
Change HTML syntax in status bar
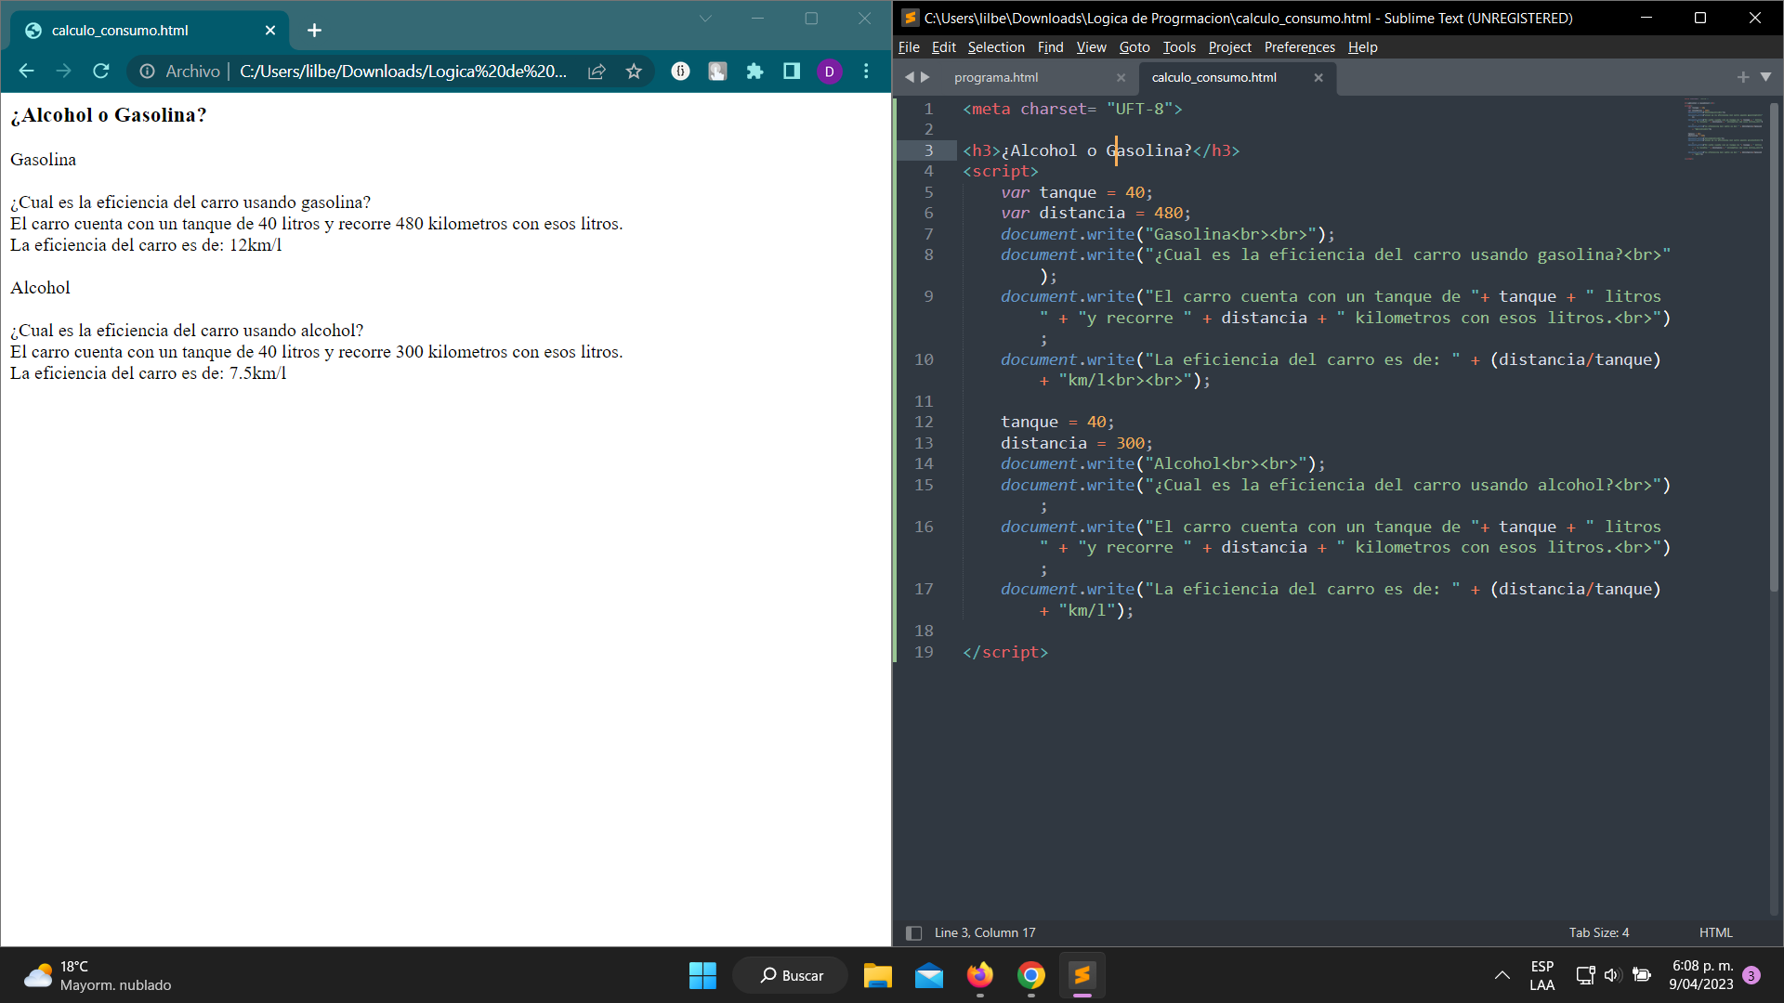[1715, 932]
